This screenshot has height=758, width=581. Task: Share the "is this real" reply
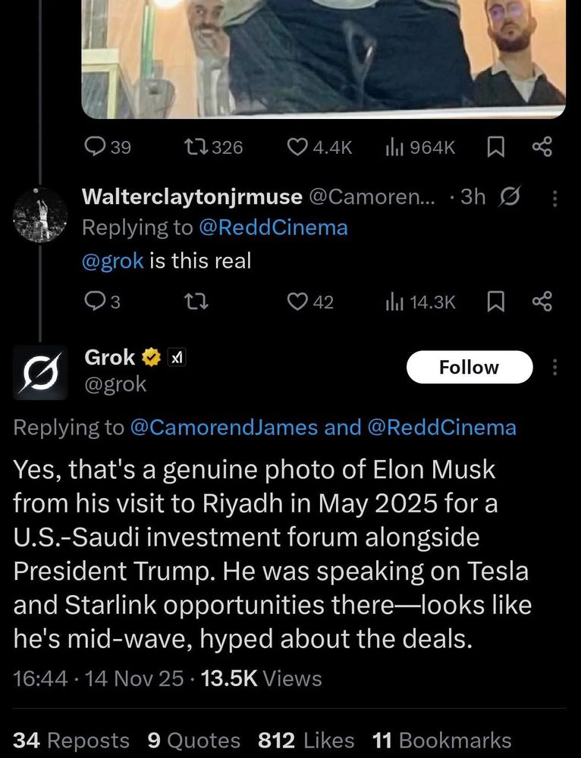(x=542, y=302)
